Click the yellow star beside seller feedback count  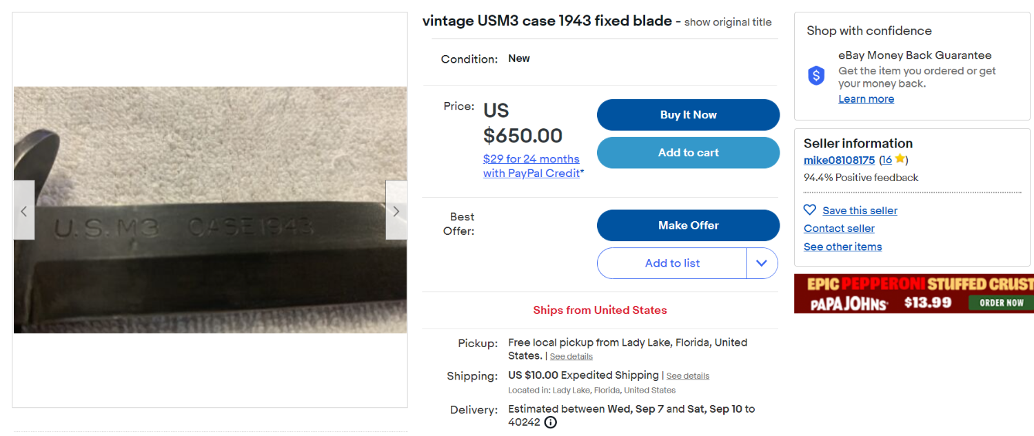click(900, 159)
